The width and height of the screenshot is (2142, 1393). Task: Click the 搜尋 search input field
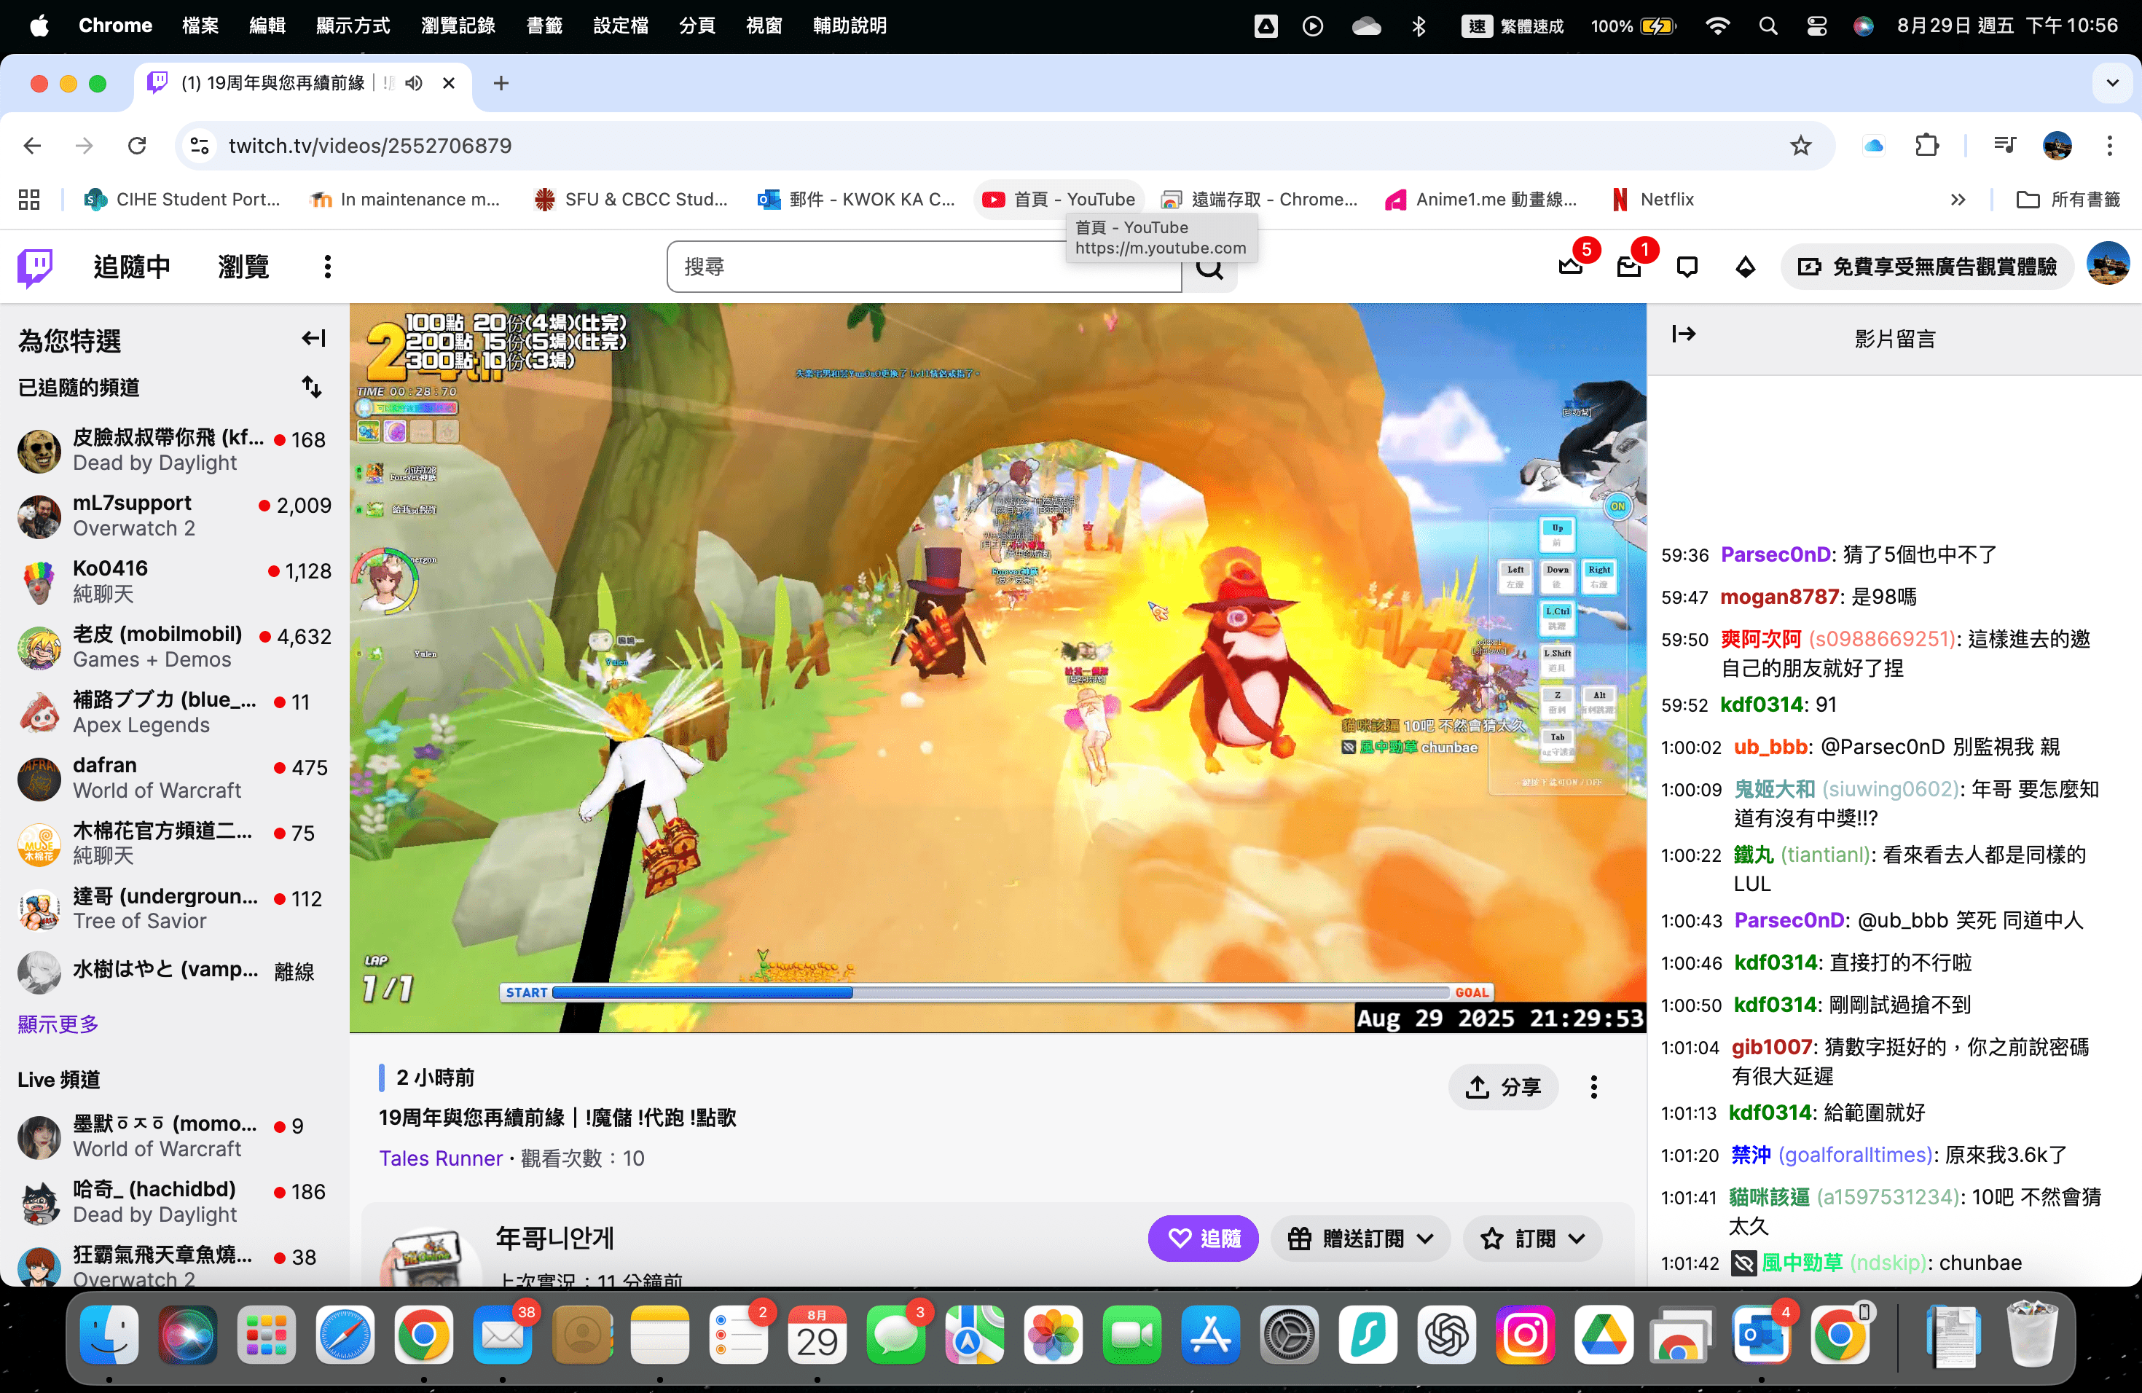[x=900, y=267]
